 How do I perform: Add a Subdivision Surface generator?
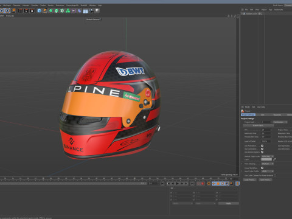click(50, 11)
